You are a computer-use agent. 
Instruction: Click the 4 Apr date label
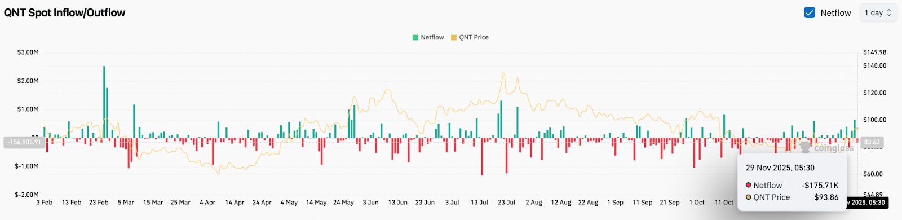pyautogui.click(x=207, y=203)
